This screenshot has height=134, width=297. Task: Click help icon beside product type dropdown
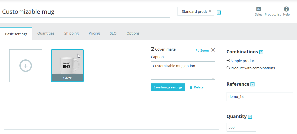pyautogui.click(x=219, y=12)
